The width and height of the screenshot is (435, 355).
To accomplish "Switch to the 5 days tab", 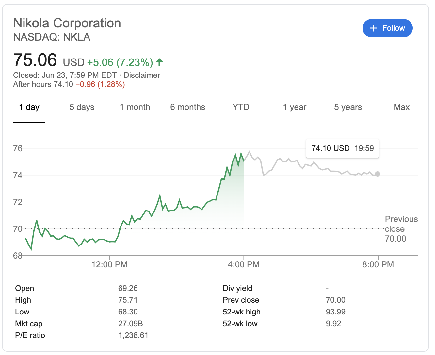I will tap(82, 107).
